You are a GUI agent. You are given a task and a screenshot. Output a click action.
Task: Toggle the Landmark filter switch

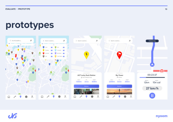(52, 53)
